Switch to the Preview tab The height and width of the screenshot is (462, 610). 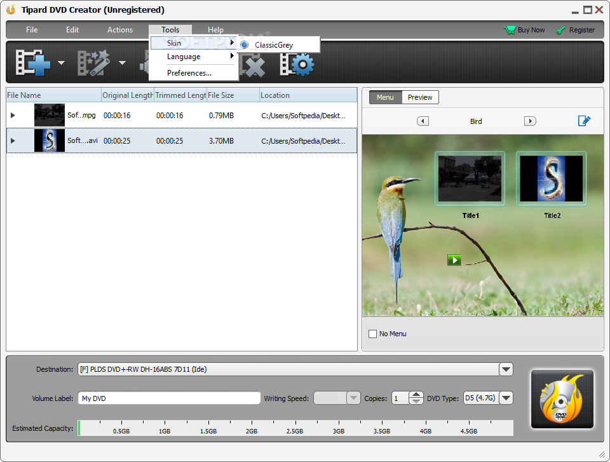click(420, 97)
